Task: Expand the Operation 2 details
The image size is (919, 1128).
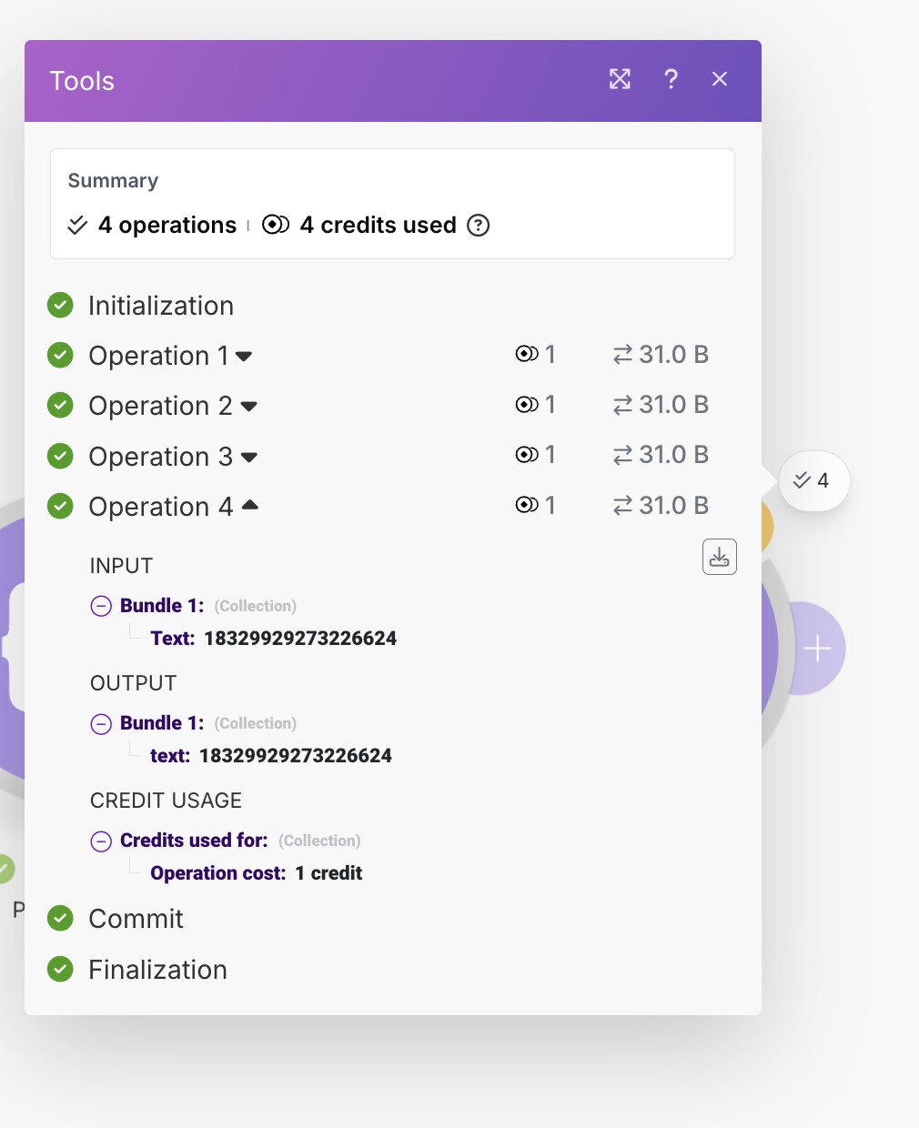Action: tap(248, 406)
